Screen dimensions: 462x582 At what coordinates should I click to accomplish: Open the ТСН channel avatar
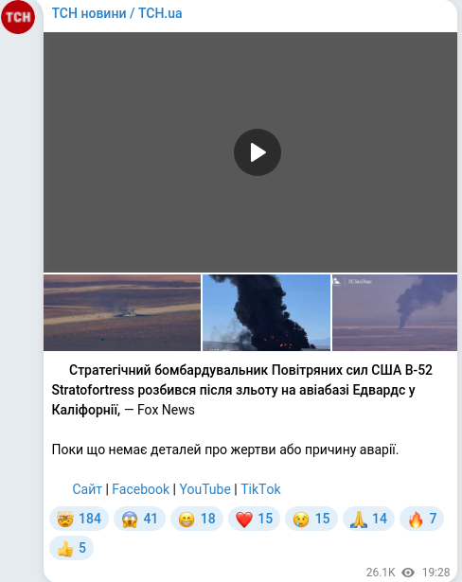click(18, 17)
